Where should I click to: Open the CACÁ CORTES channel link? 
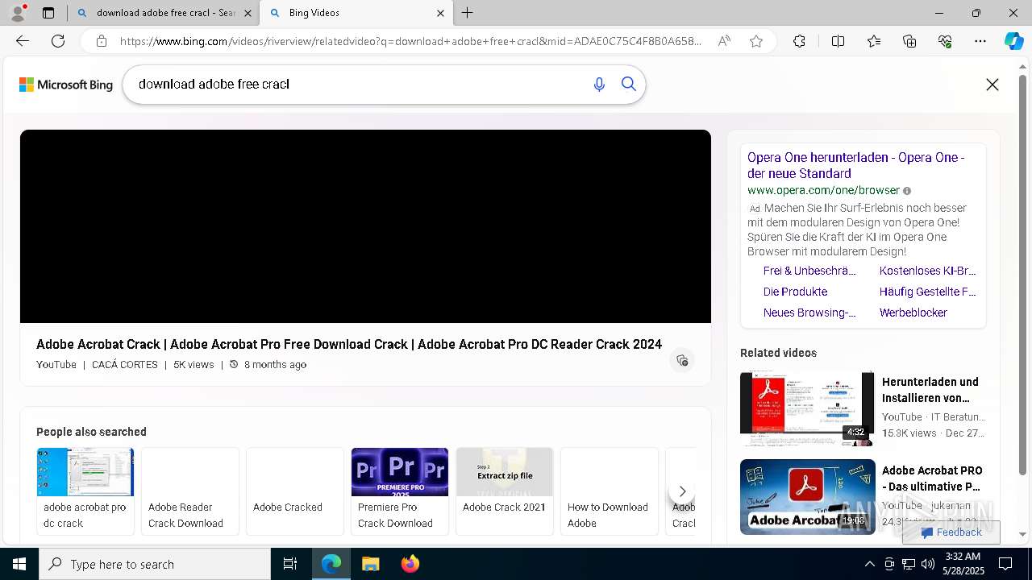coord(125,365)
